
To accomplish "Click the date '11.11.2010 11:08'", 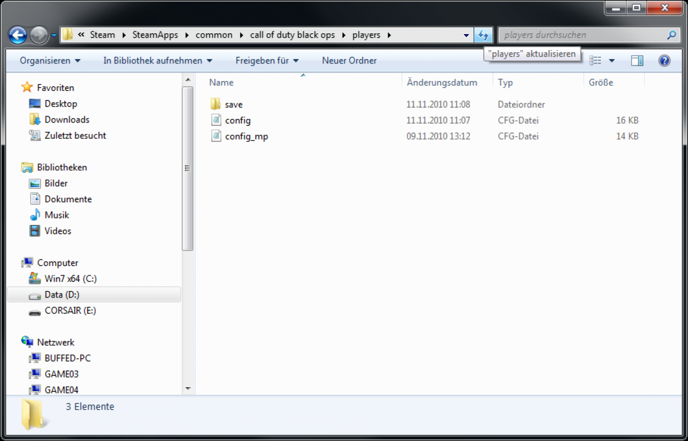I will [438, 104].
